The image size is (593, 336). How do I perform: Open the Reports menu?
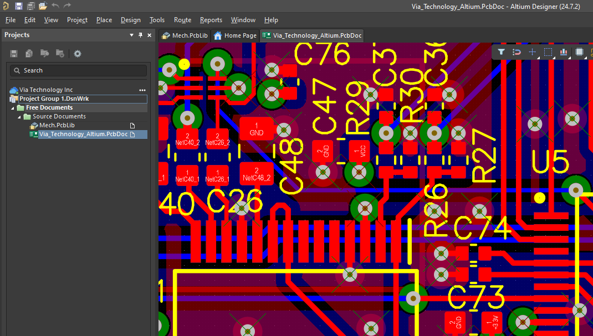click(x=211, y=20)
